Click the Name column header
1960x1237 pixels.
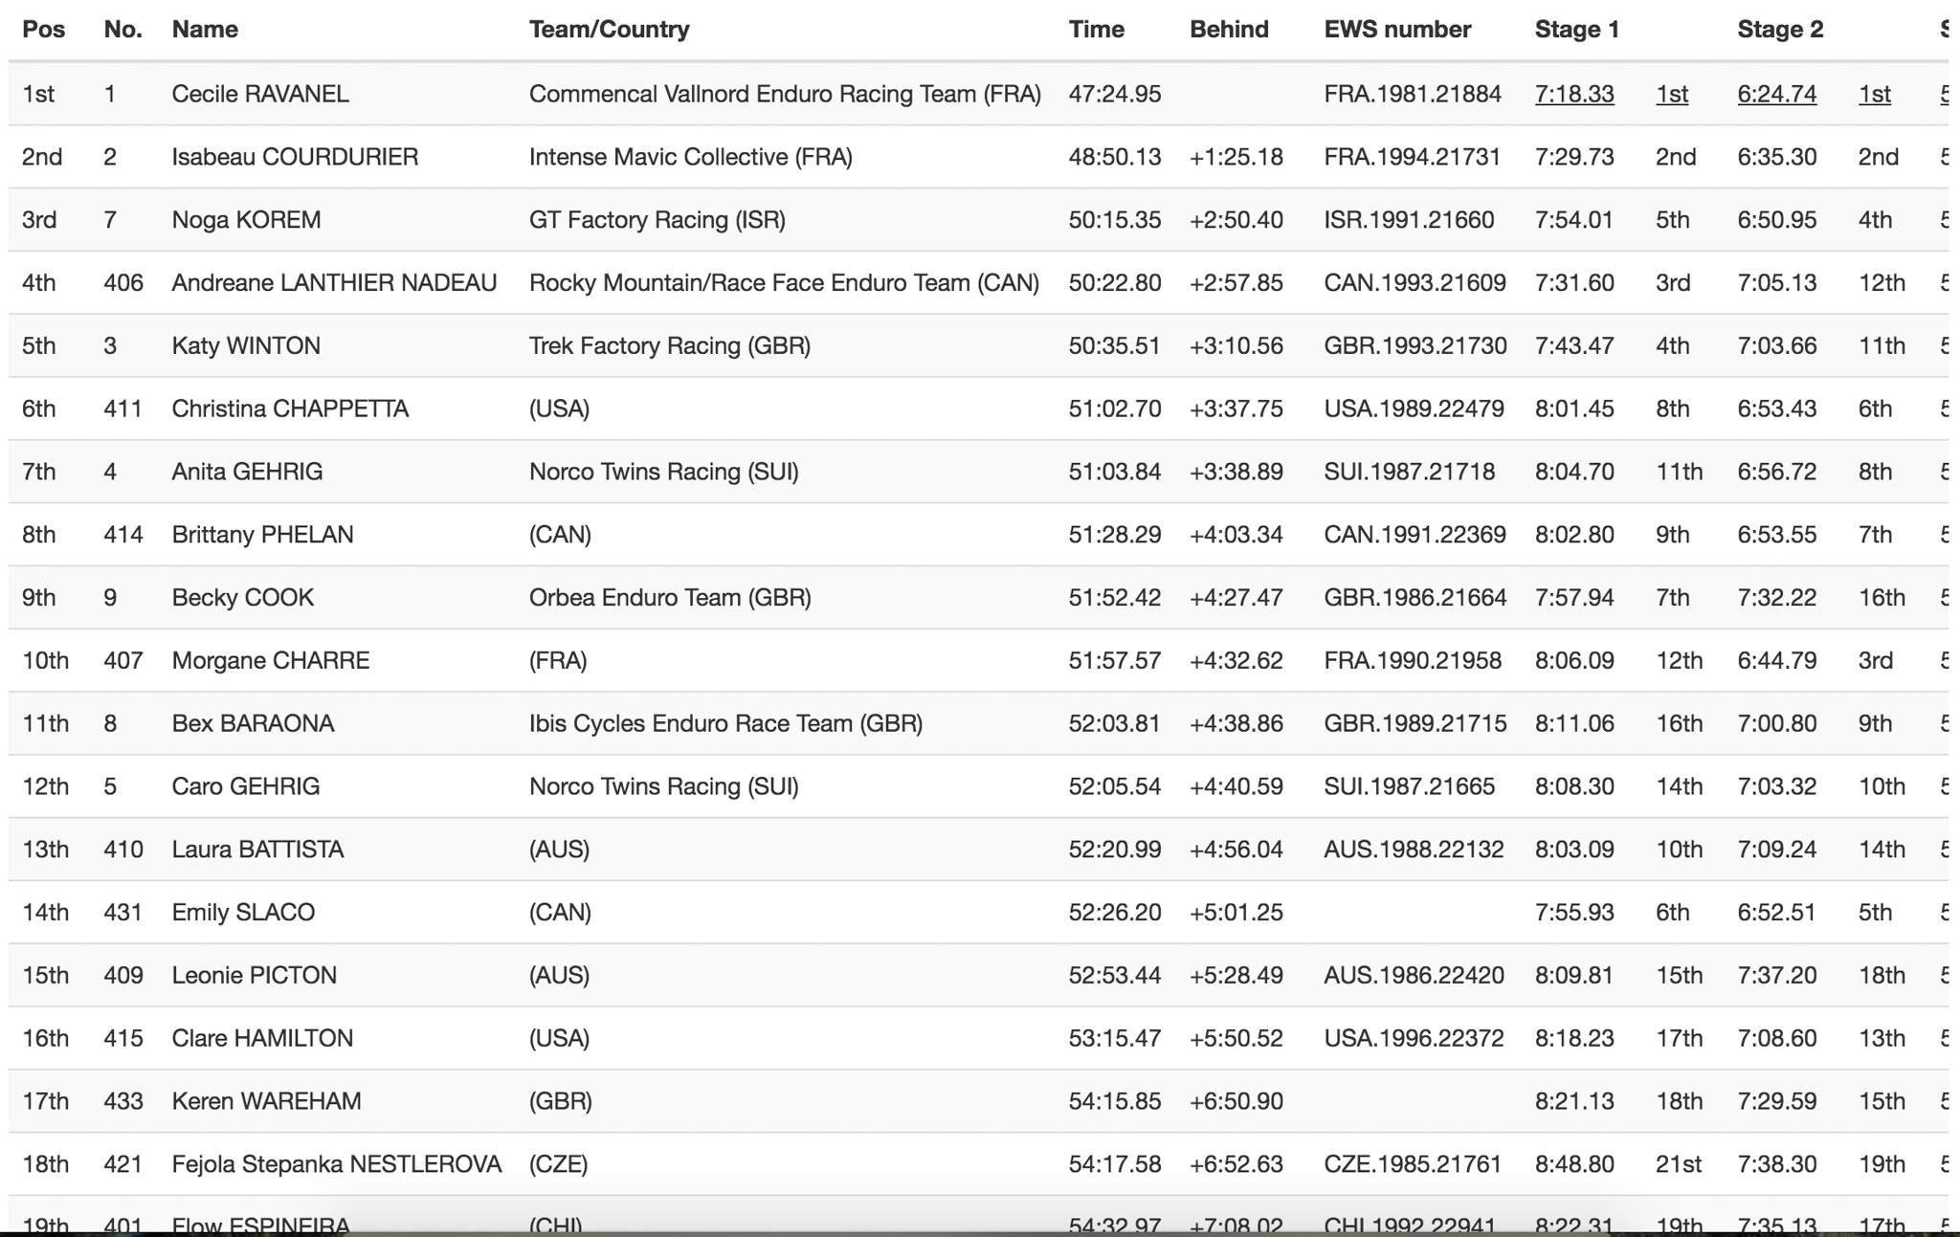click(x=205, y=29)
